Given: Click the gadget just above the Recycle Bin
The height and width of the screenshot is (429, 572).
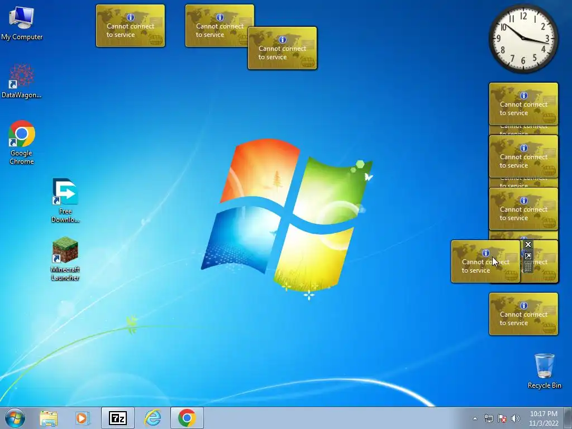Looking at the screenshot, I should tap(523, 314).
